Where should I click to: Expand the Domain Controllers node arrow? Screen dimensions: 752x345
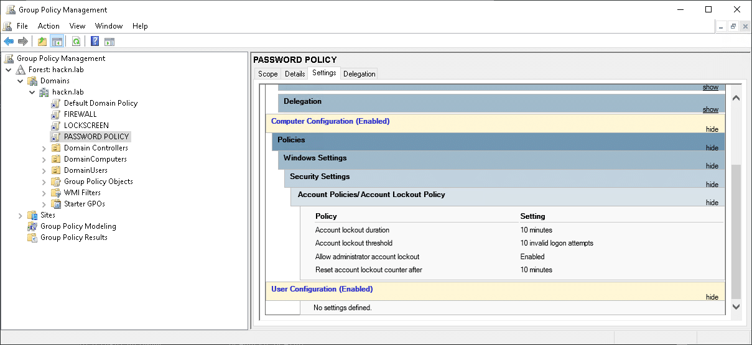(44, 148)
